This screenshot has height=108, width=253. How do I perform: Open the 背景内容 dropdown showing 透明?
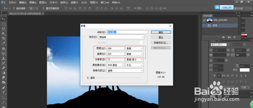[x=125, y=71]
